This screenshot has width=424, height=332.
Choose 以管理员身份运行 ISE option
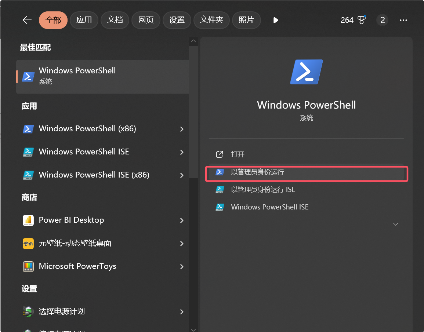pyautogui.click(x=307, y=190)
